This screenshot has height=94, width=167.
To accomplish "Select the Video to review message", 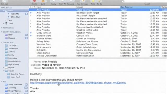I will click(98, 10).
